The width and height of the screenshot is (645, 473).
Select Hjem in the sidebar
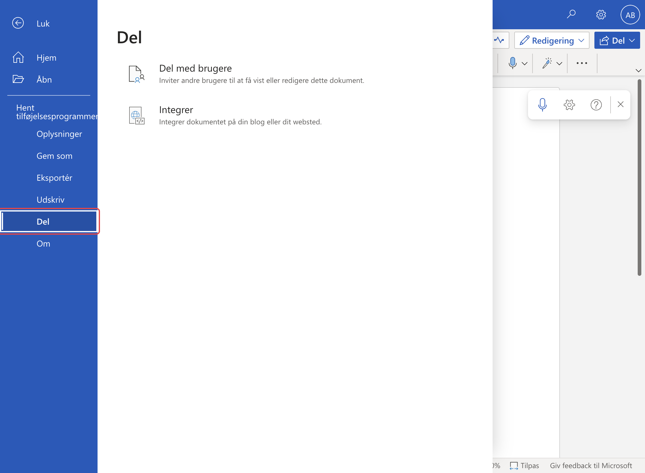(x=46, y=58)
